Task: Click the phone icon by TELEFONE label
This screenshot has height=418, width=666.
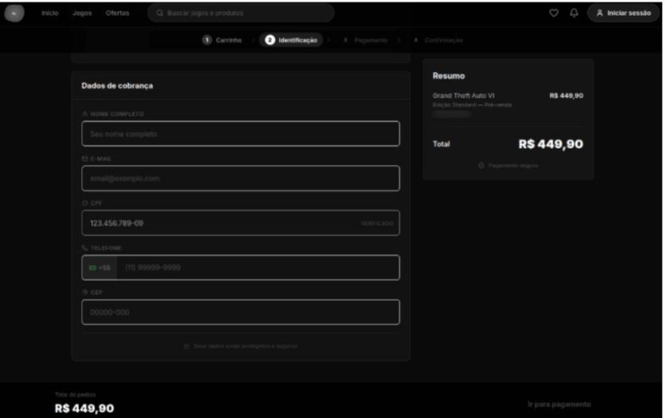Action: (85, 248)
